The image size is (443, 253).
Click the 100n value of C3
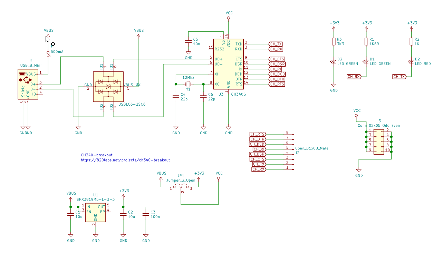(x=155, y=217)
